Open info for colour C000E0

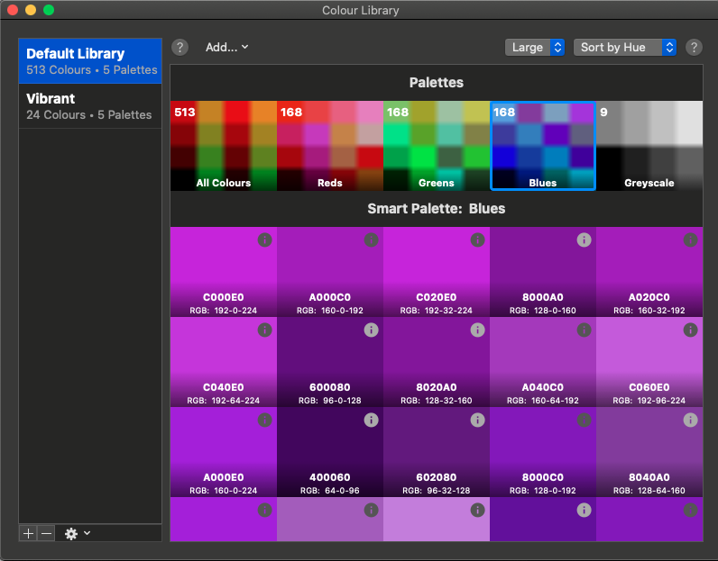(x=264, y=240)
